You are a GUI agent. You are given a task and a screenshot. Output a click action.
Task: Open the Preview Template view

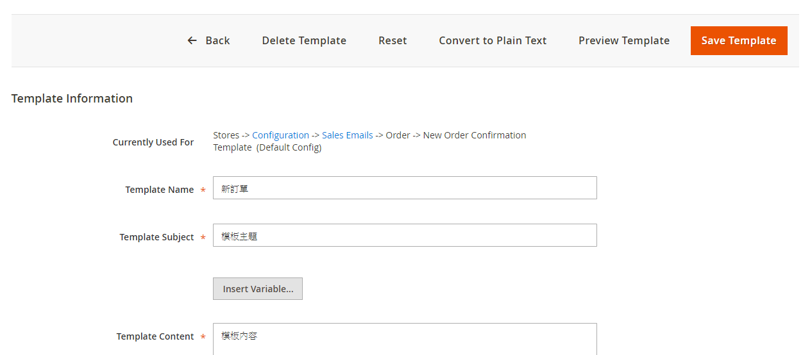pyautogui.click(x=624, y=40)
